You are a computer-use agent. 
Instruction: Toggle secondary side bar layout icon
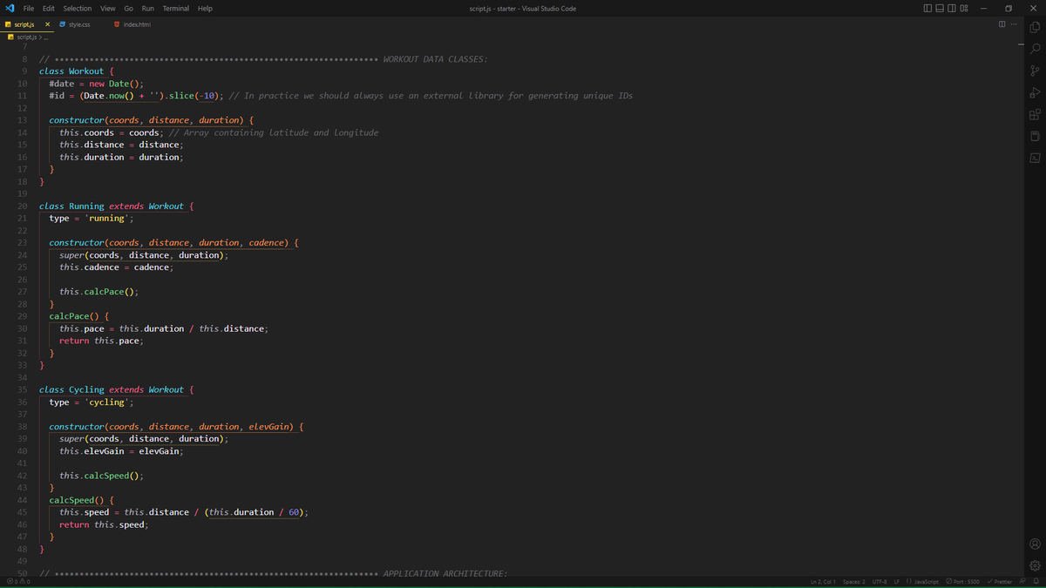coord(952,8)
